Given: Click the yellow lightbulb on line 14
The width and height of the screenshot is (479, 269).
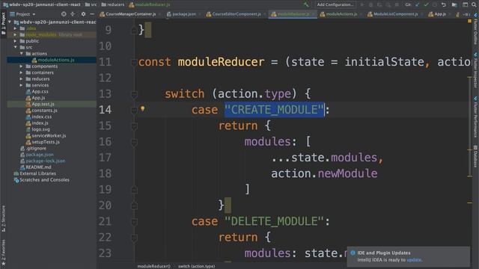Looking at the screenshot, I should click(x=143, y=108).
